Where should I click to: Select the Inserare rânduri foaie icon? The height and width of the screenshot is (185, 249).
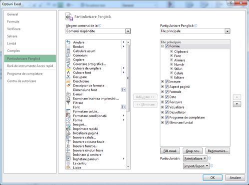click(68, 150)
